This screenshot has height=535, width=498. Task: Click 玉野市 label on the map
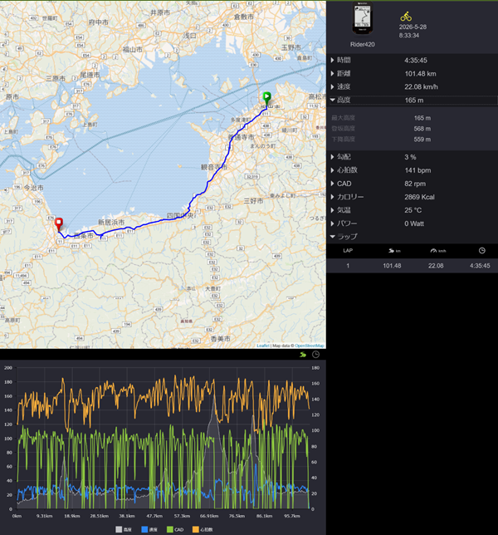(x=290, y=48)
